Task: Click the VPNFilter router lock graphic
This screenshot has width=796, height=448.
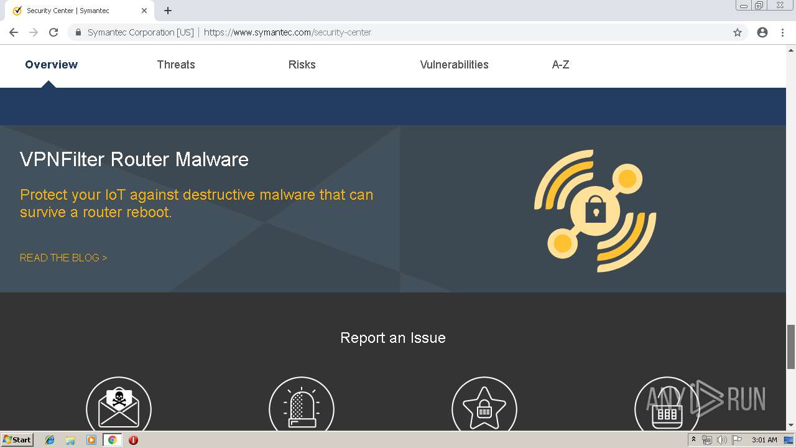Action: (595, 210)
